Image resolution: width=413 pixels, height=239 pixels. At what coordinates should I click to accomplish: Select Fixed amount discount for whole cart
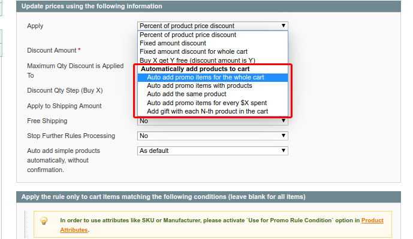coord(193,51)
